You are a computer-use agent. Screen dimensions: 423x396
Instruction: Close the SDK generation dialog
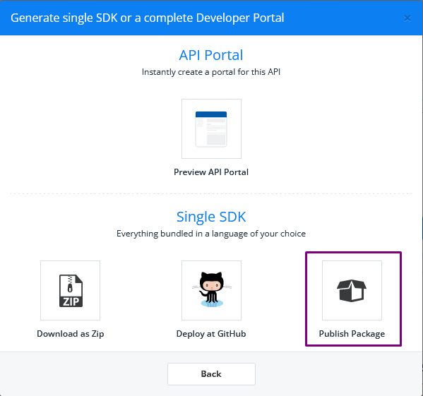[x=407, y=18]
